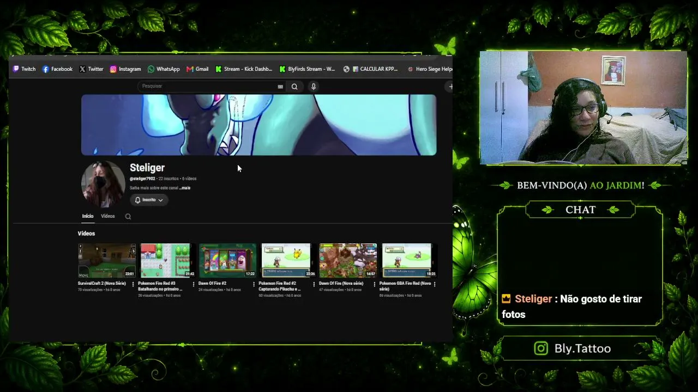Image resolution: width=698 pixels, height=392 pixels.
Task: Play the SurvivalCraft 2 video thumbnail
Action: tap(107, 260)
